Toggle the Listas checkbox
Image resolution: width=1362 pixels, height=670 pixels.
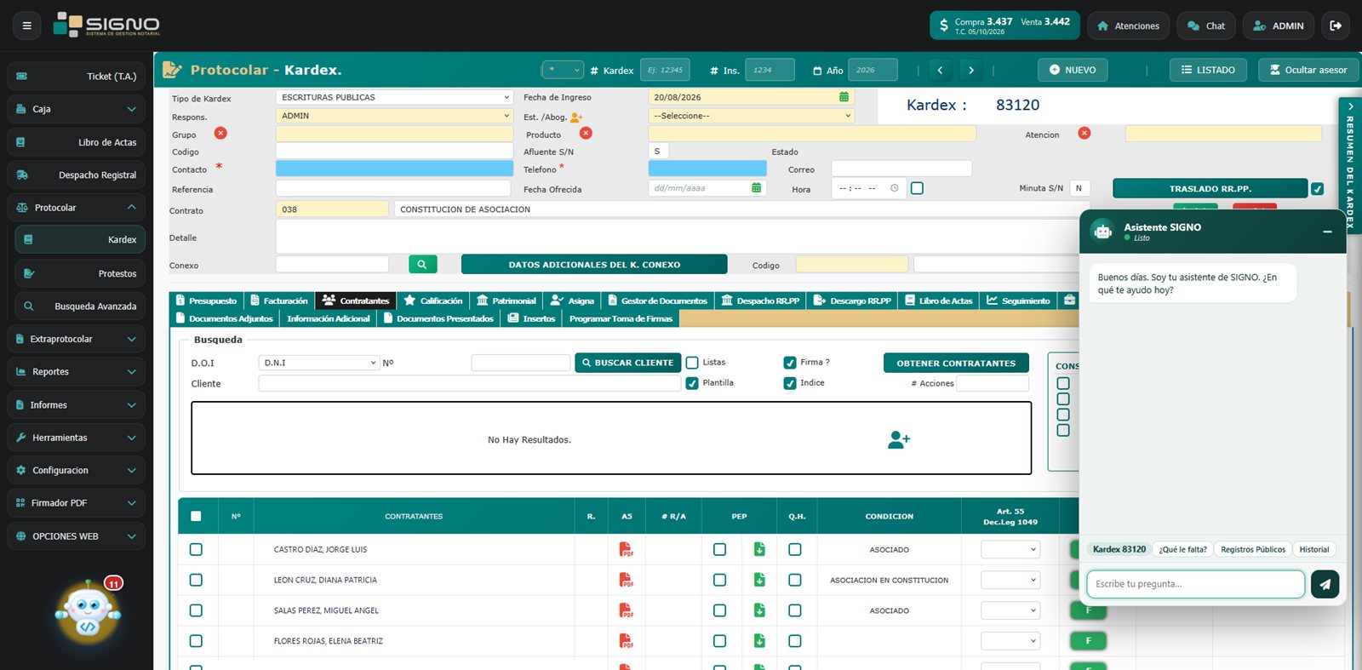pos(692,363)
